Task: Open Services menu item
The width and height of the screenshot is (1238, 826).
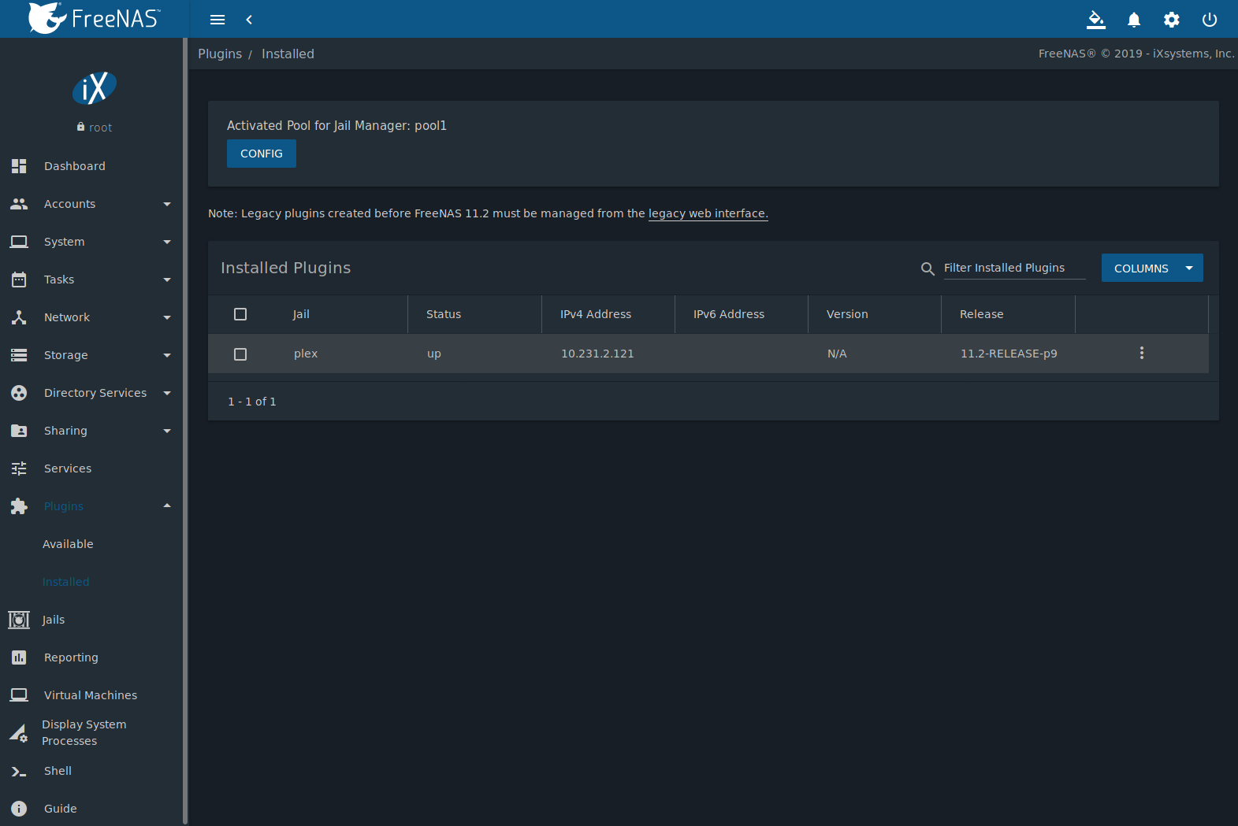Action: click(x=68, y=469)
